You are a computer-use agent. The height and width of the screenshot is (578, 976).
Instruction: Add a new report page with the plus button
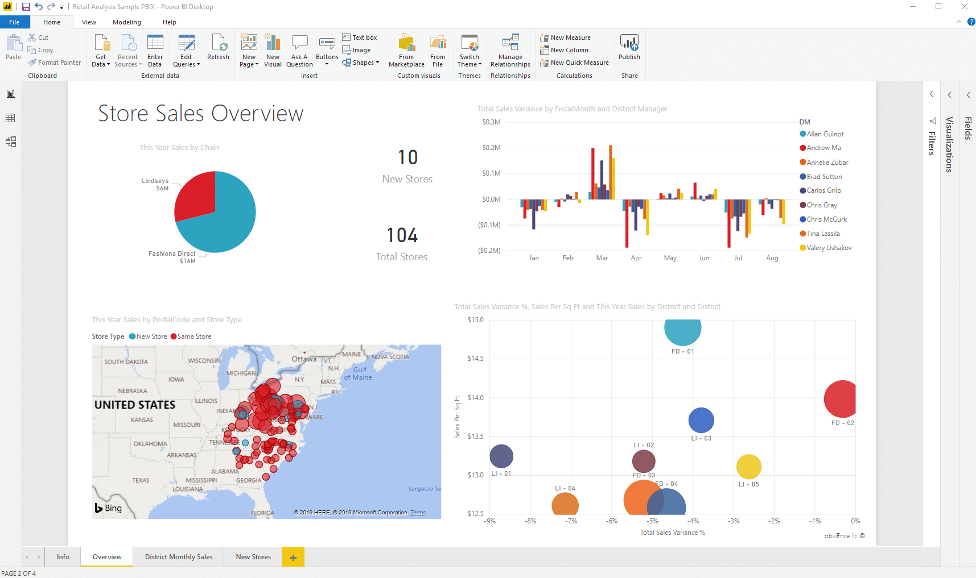293,557
